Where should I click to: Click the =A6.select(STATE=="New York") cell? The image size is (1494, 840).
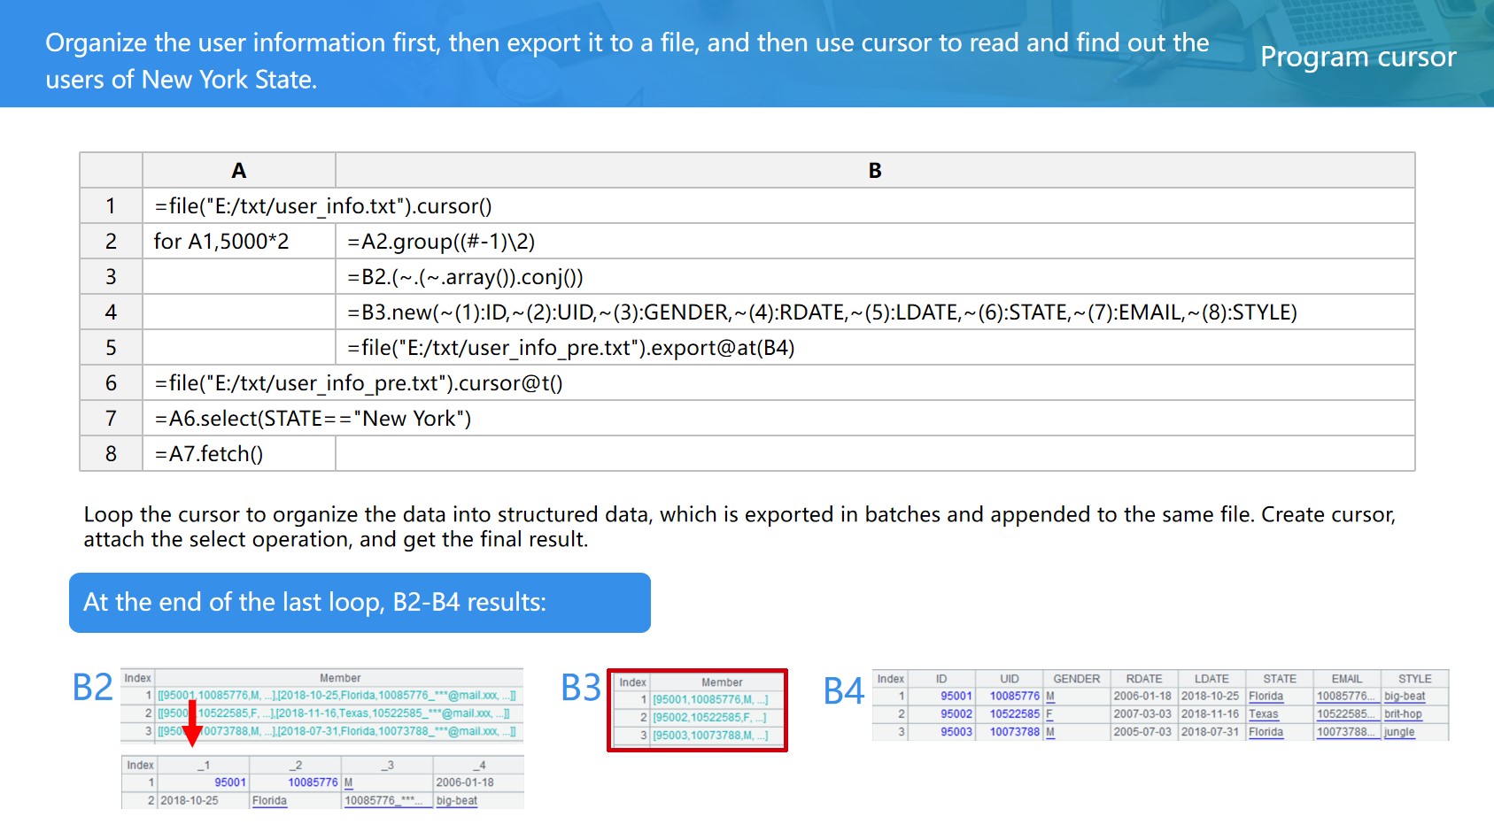click(x=313, y=419)
